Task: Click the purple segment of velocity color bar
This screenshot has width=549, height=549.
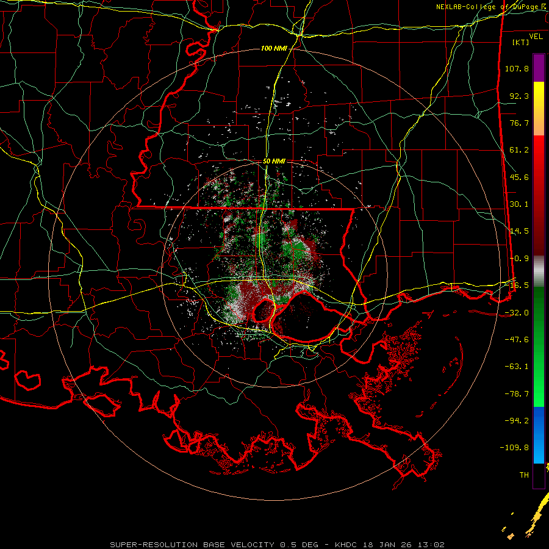Action: pos(539,68)
